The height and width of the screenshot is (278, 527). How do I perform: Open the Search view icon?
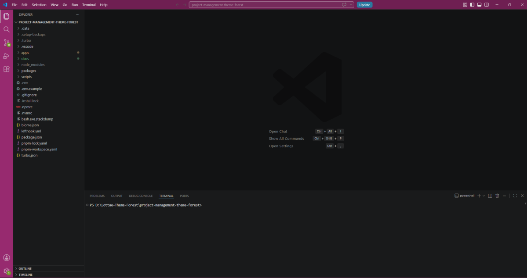point(7,29)
